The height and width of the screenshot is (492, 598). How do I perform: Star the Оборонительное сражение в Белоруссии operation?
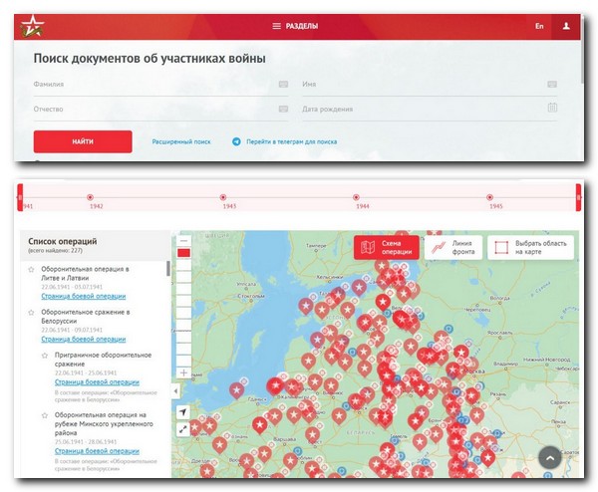[32, 313]
